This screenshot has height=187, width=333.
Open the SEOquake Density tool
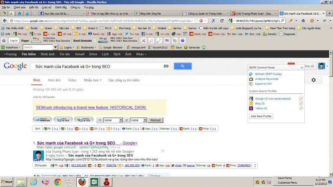(x=269, y=34)
